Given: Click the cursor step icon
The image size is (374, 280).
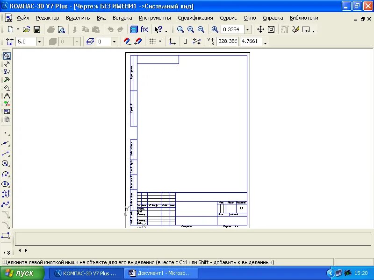Looking at the screenshot, I should point(9,42).
